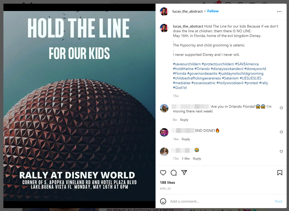Click the #holdtheline hashtag
The height and width of the screenshot is (211, 289).
tap(183, 69)
